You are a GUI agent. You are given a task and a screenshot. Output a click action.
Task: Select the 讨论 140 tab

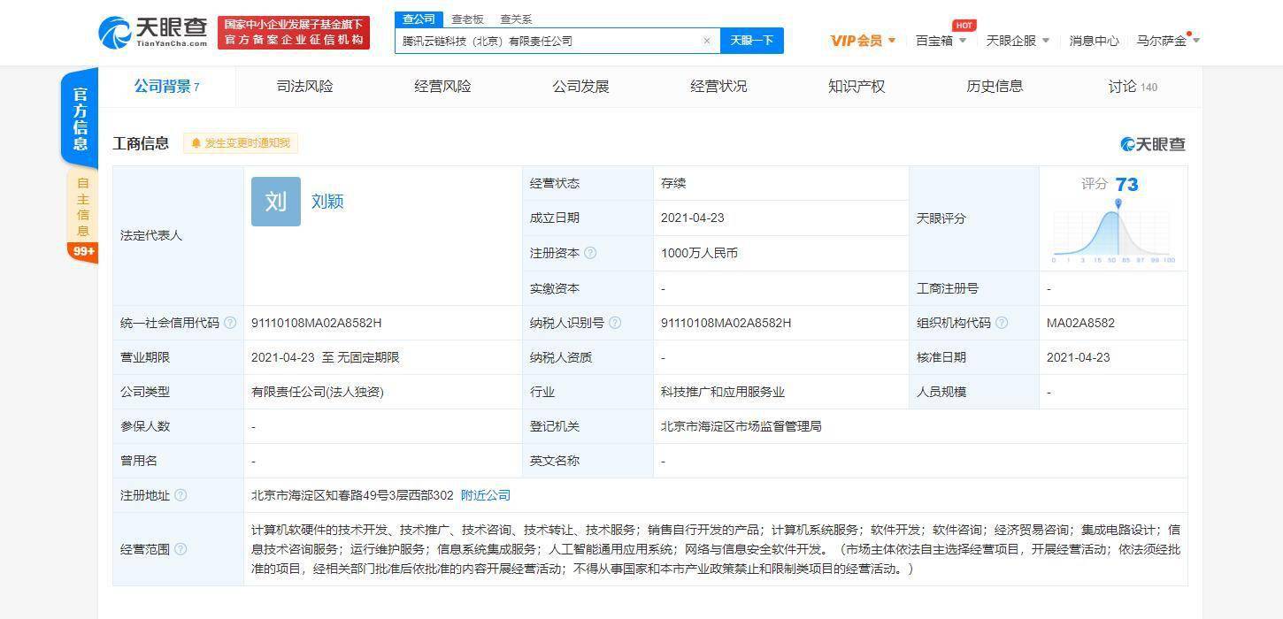1133,87
